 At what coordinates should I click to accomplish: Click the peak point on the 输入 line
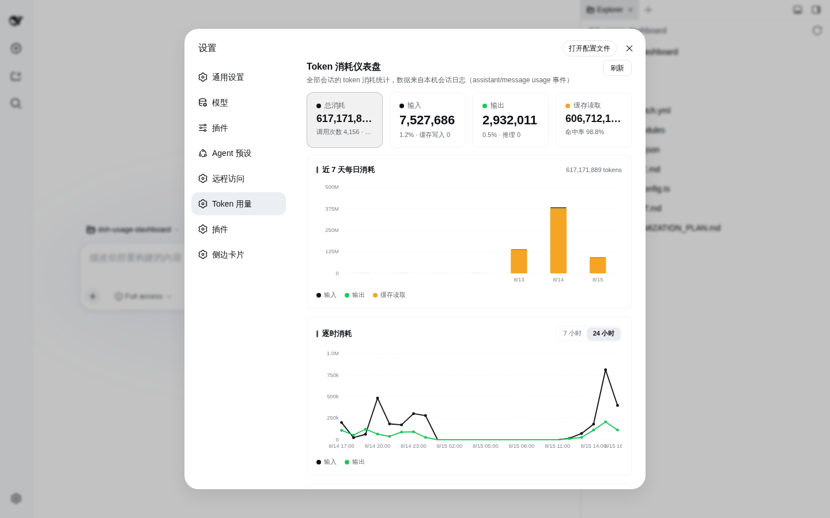[605, 370]
